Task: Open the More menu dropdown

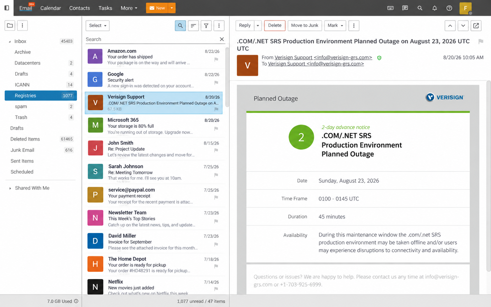Action: [129, 8]
